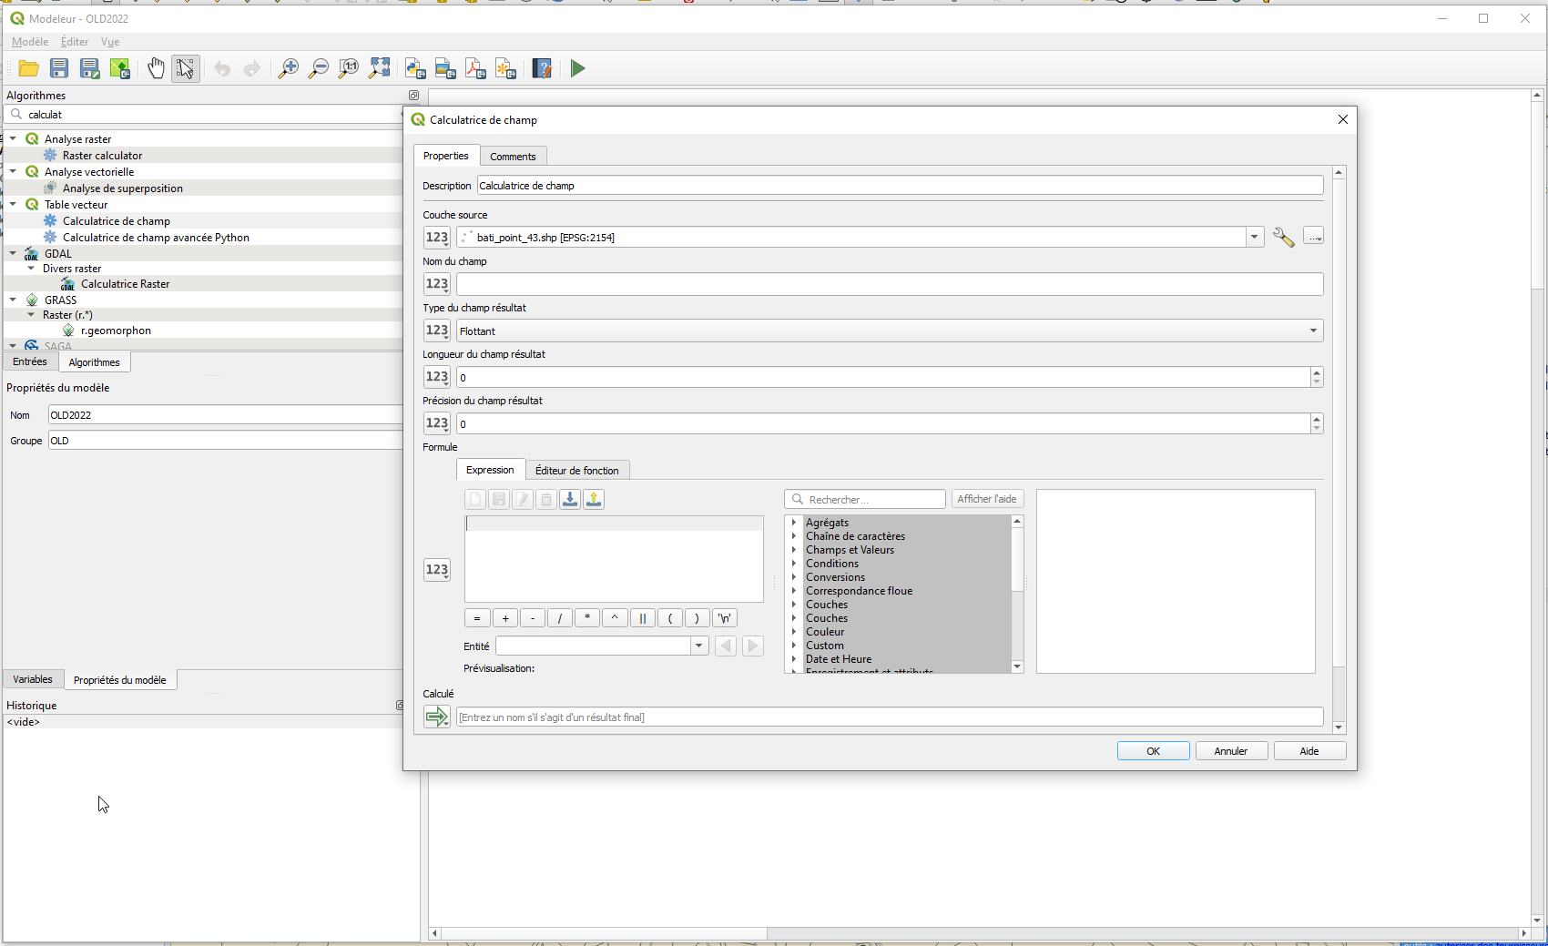The image size is (1548, 946).
Task: Click the Annuler button
Action: coord(1230,750)
